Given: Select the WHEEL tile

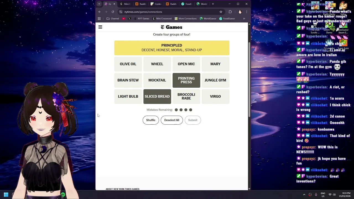Looking at the screenshot, I should click(x=157, y=64).
